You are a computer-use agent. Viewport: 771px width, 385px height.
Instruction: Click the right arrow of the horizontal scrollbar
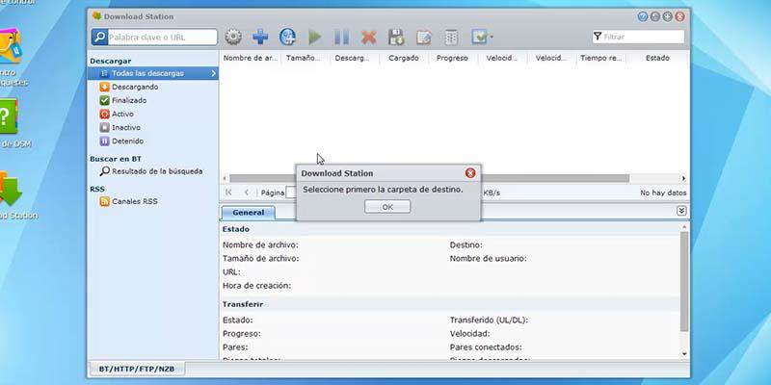point(683,178)
